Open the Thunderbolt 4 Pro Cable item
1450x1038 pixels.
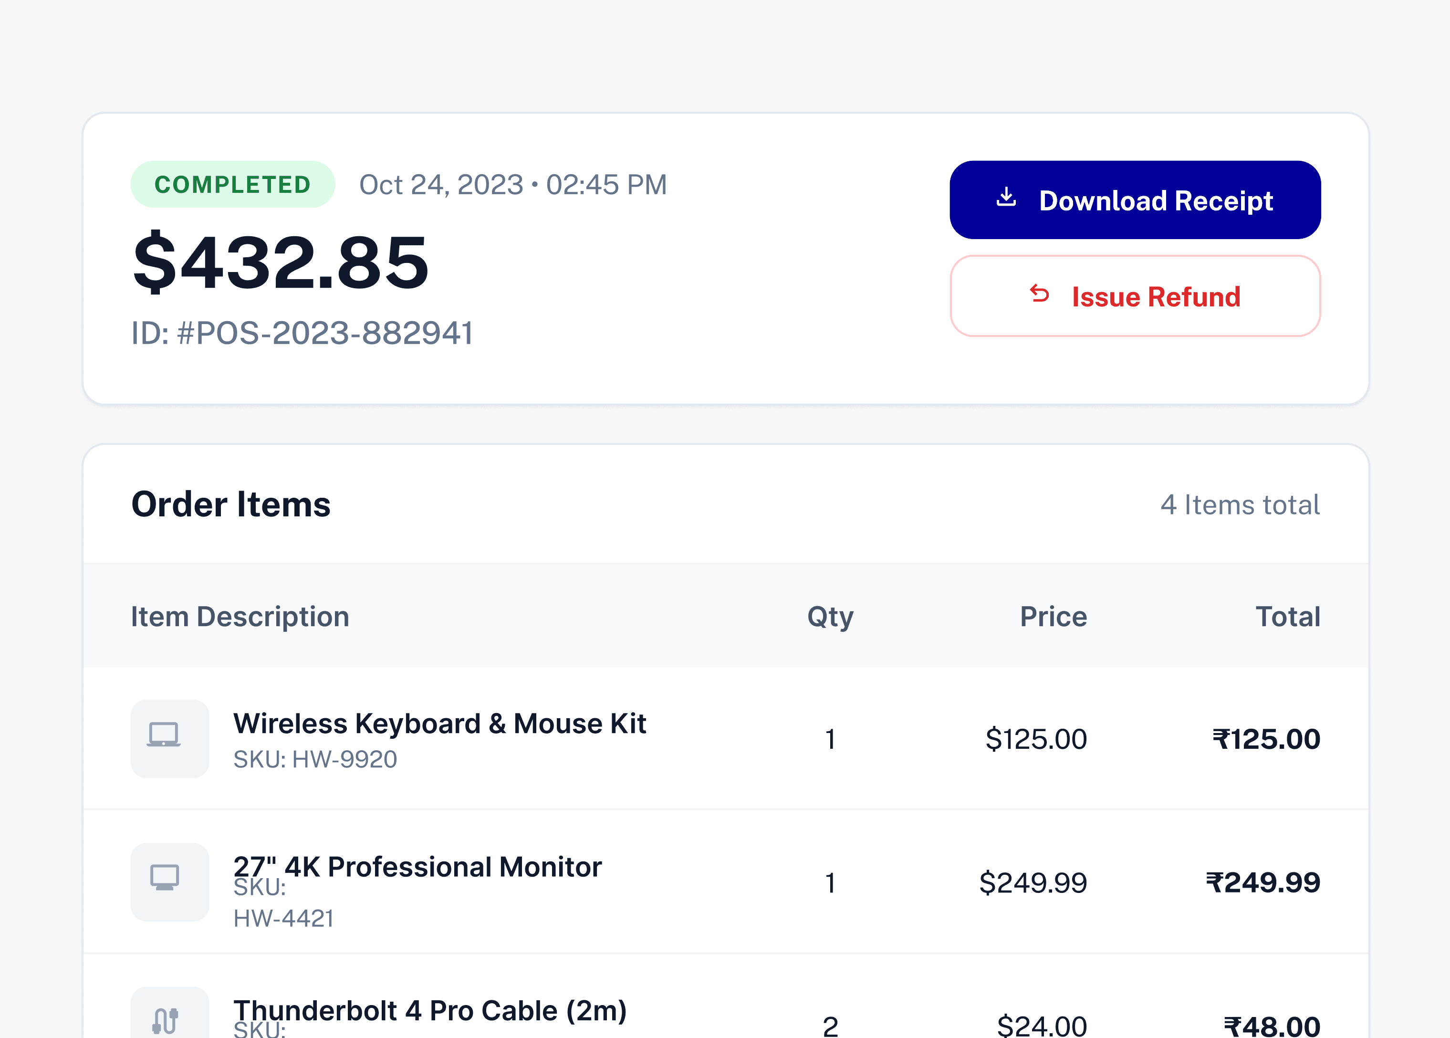(429, 1010)
